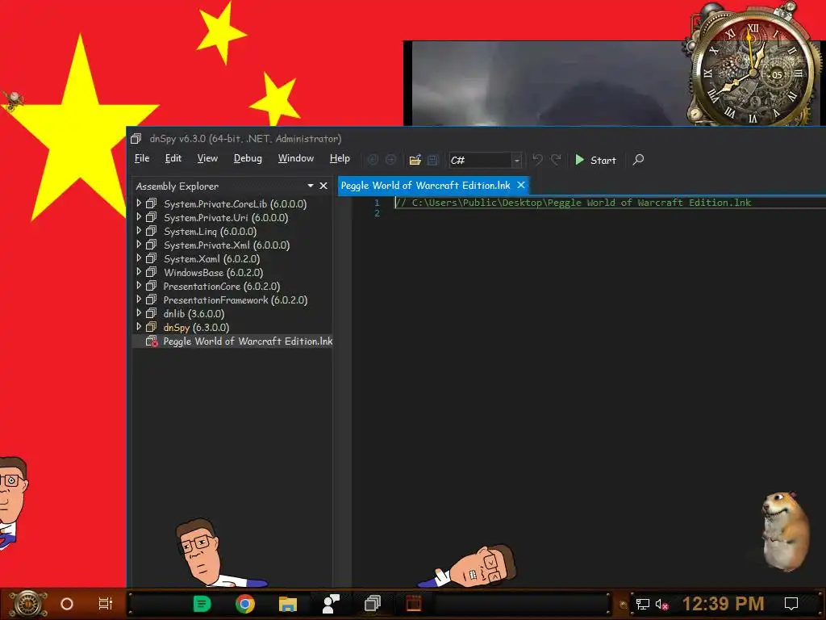Open the red window app on taskbar
The width and height of the screenshot is (826, 620).
414,604
